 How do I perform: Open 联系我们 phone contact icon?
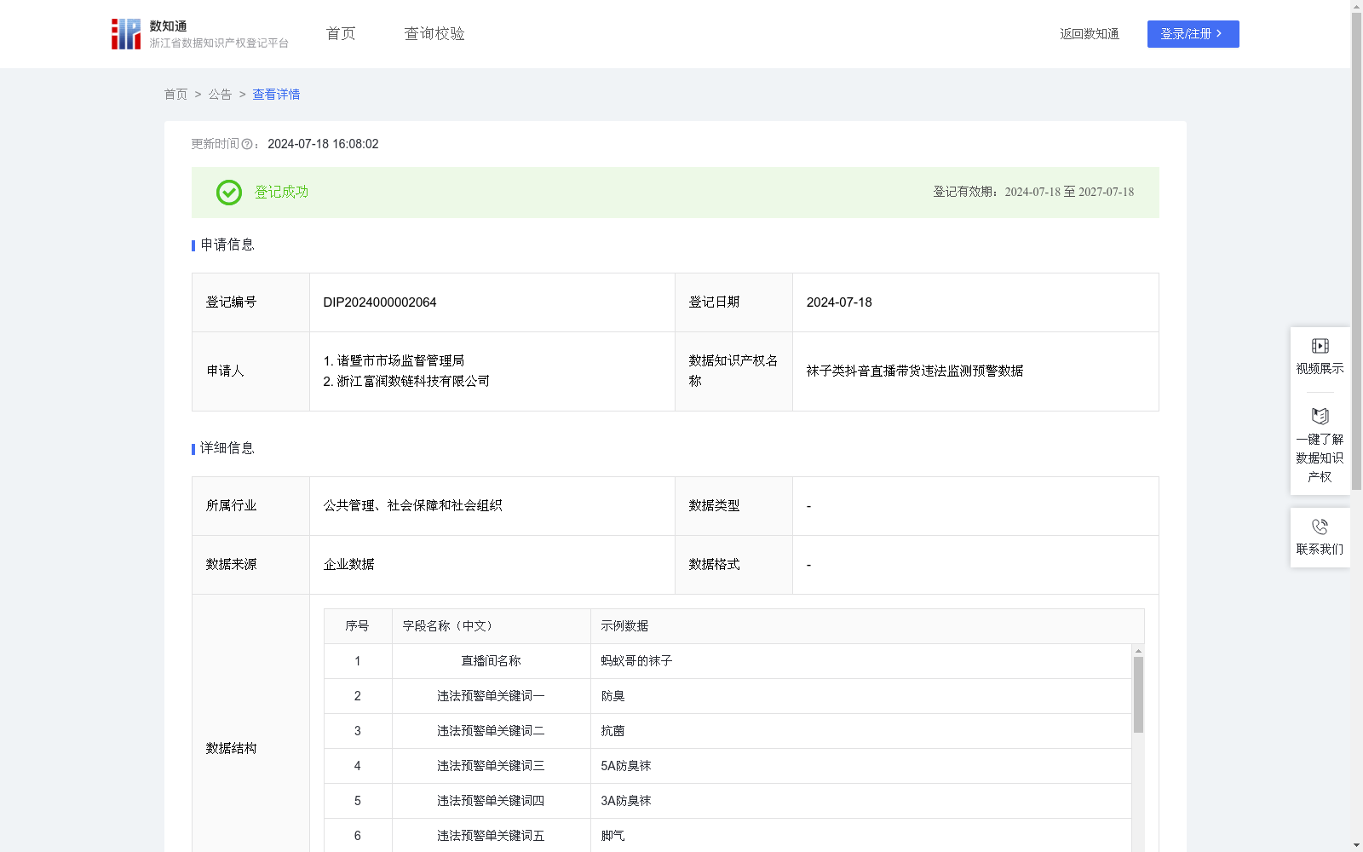(1320, 527)
